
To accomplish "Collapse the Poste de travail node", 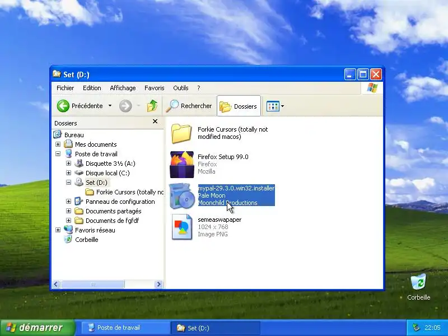I will [58, 153].
